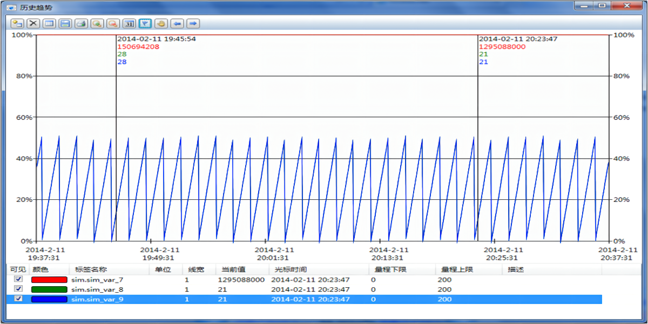Toggle the visible checkbox for sim.sim_var_9
Image resolution: width=648 pixels, height=324 pixels.
pos(18,299)
